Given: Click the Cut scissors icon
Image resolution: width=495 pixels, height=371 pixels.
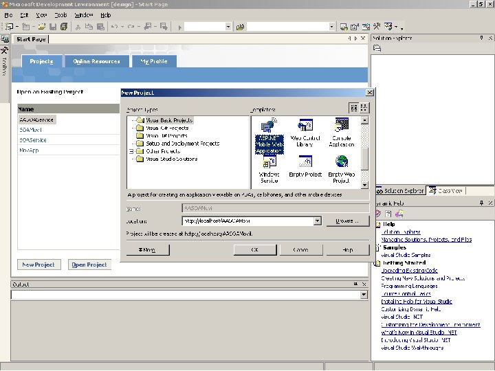Looking at the screenshot, I should [x=78, y=27].
